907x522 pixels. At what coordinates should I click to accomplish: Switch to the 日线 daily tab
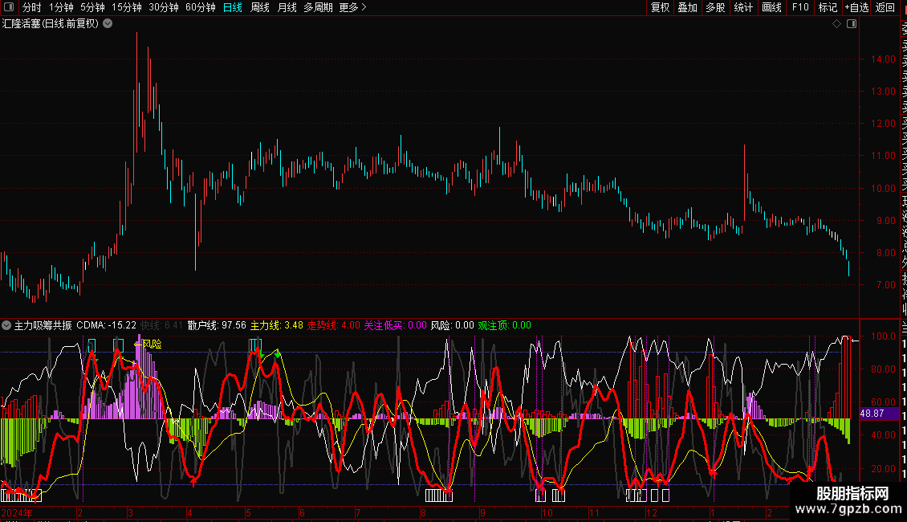232,7
